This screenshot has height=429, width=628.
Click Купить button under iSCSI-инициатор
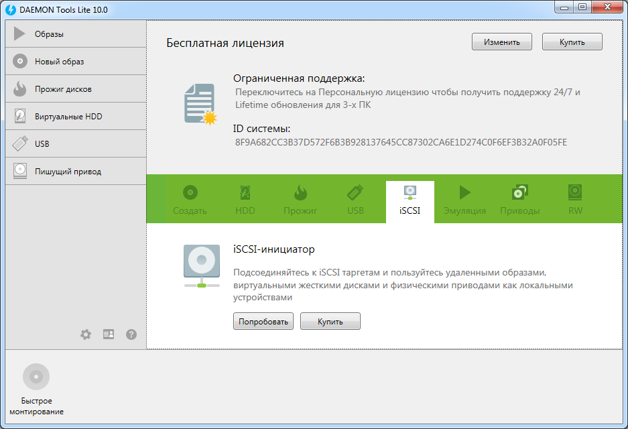tap(330, 321)
